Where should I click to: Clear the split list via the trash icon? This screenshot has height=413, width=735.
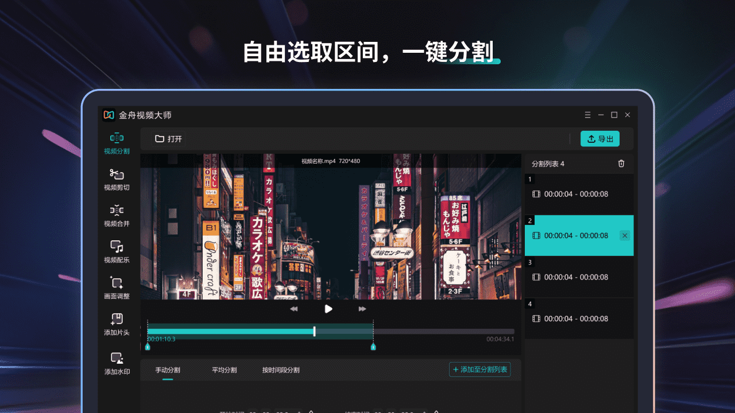621,163
